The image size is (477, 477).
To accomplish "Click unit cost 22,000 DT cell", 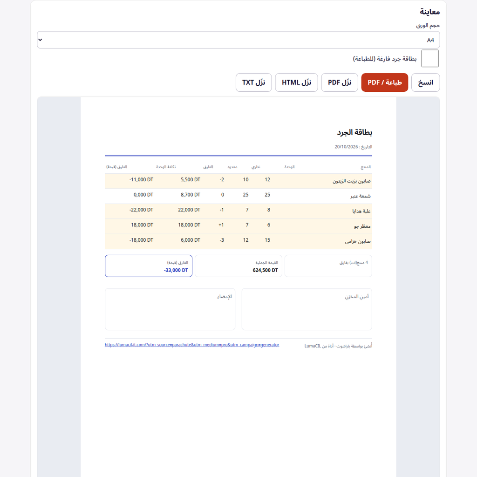I will (189, 210).
